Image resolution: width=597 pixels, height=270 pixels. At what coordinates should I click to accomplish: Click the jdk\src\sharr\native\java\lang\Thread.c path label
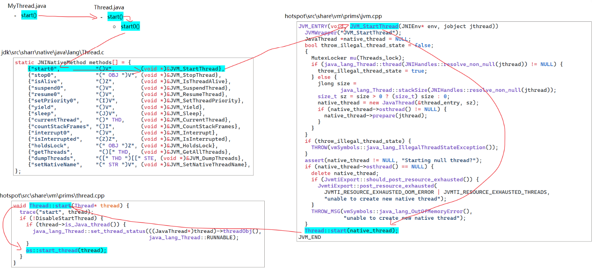(53, 52)
